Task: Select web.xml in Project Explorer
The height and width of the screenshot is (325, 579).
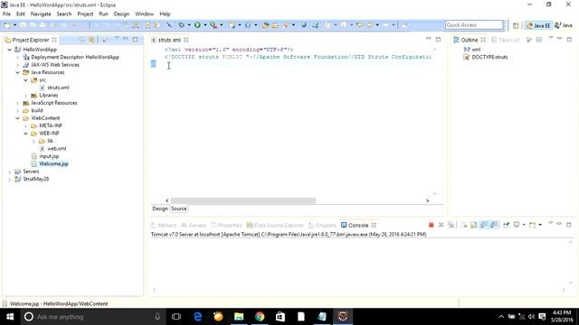Action: 56,148
